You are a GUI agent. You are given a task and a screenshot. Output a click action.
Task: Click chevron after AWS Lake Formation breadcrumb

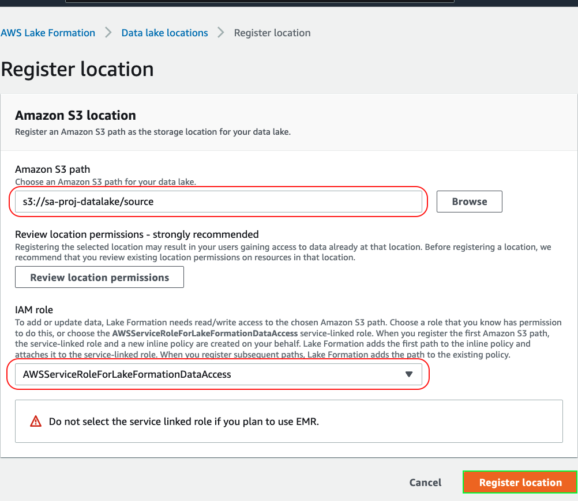pos(108,33)
